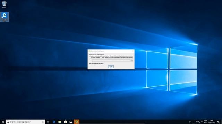Switch the POR keyboard language indicator
Image resolution: width=222 pixels, height=124 pixels.
click(206, 122)
